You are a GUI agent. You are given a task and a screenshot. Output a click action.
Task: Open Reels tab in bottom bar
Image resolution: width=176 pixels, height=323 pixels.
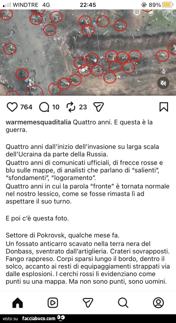(x=53, y=303)
